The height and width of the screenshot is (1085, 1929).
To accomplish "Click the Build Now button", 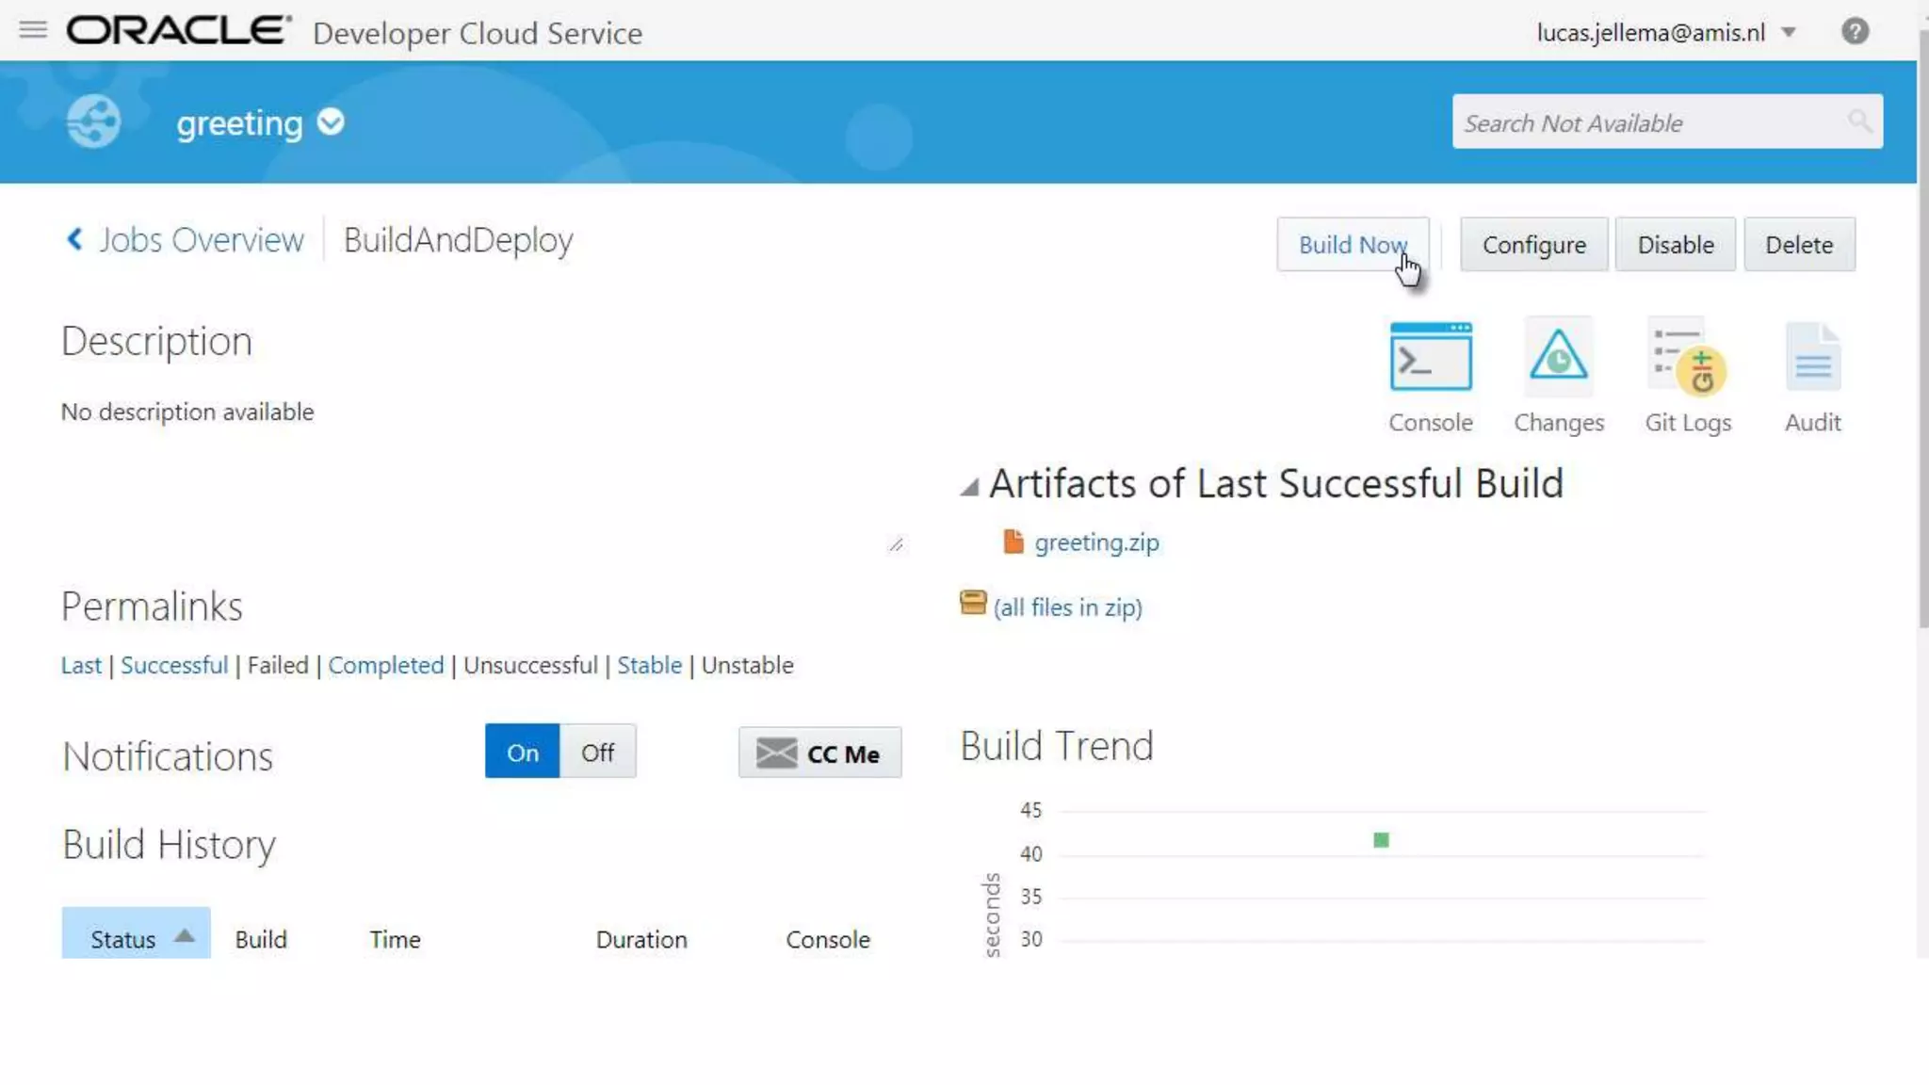I will tap(1352, 245).
